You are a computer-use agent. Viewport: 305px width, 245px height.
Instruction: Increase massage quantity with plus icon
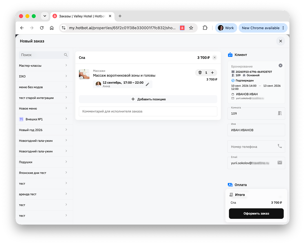pos(212,73)
